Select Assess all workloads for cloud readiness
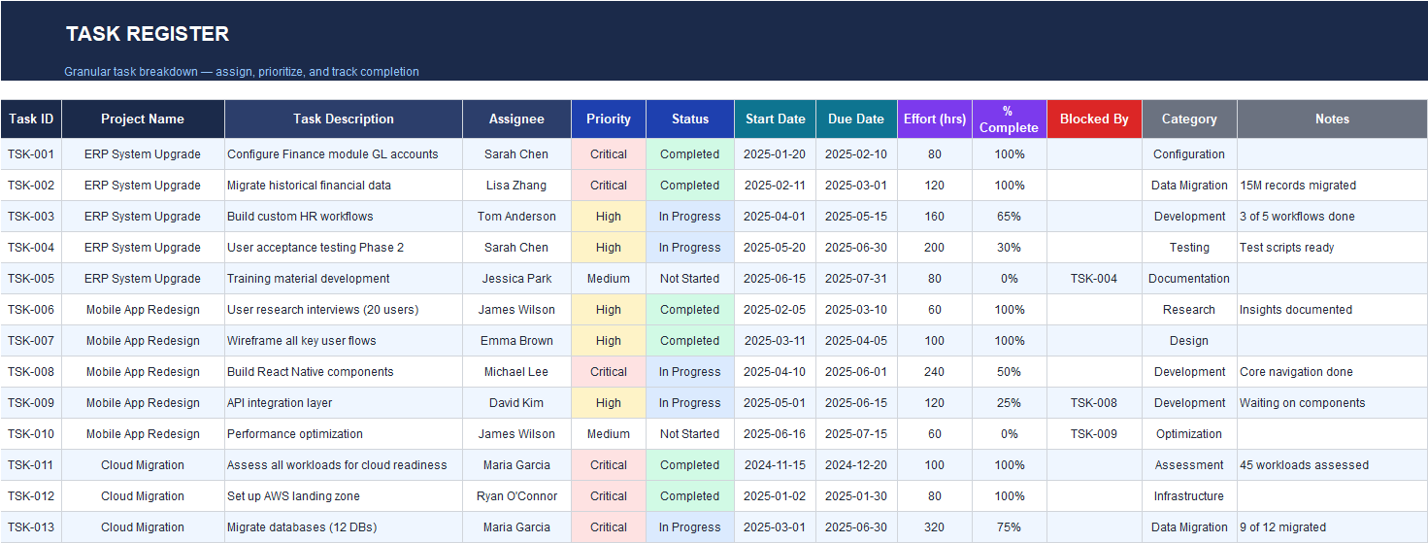 click(344, 464)
